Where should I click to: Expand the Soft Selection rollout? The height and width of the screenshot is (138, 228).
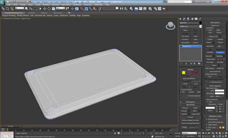click(190, 102)
